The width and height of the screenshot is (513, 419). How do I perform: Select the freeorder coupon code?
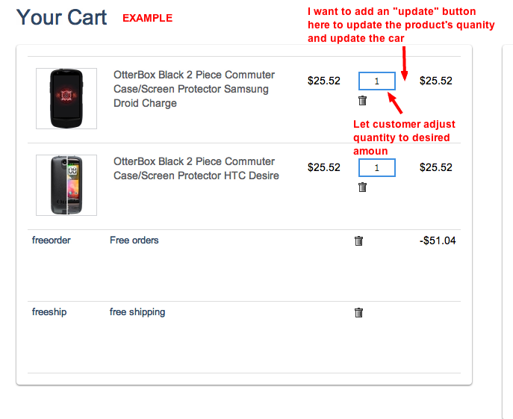(52, 240)
